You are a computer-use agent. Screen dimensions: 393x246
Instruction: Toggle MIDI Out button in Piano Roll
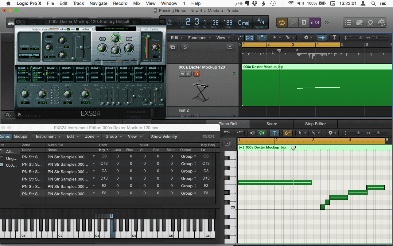(x=262, y=133)
